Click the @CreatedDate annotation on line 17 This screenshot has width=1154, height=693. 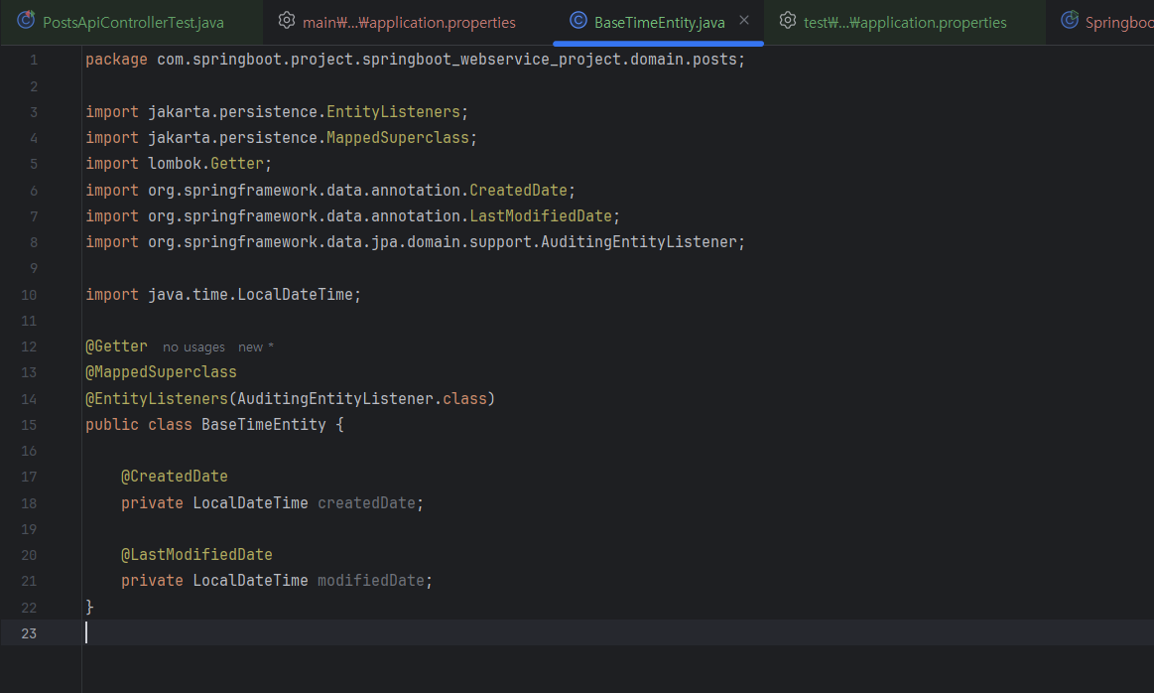pos(175,477)
